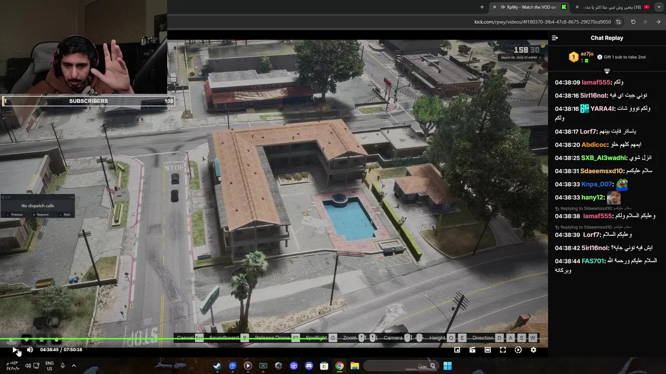Click the reply reference above Lorf7's 04:38:39 message
This screenshot has width=666, height=374.
coord(593,227)
